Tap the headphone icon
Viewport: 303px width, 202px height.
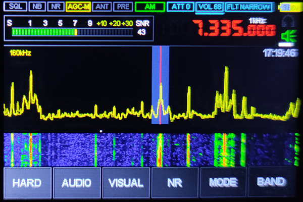click(x=288, y=21)
